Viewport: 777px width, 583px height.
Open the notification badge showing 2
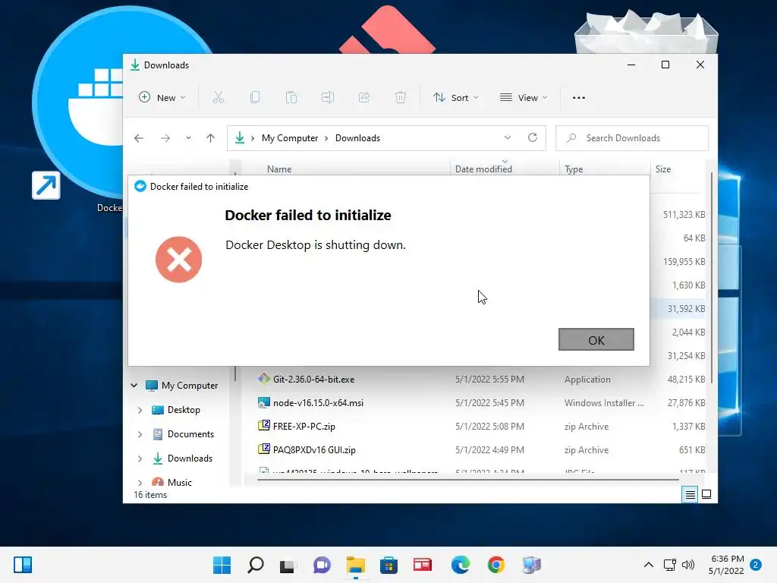(755, 565)
